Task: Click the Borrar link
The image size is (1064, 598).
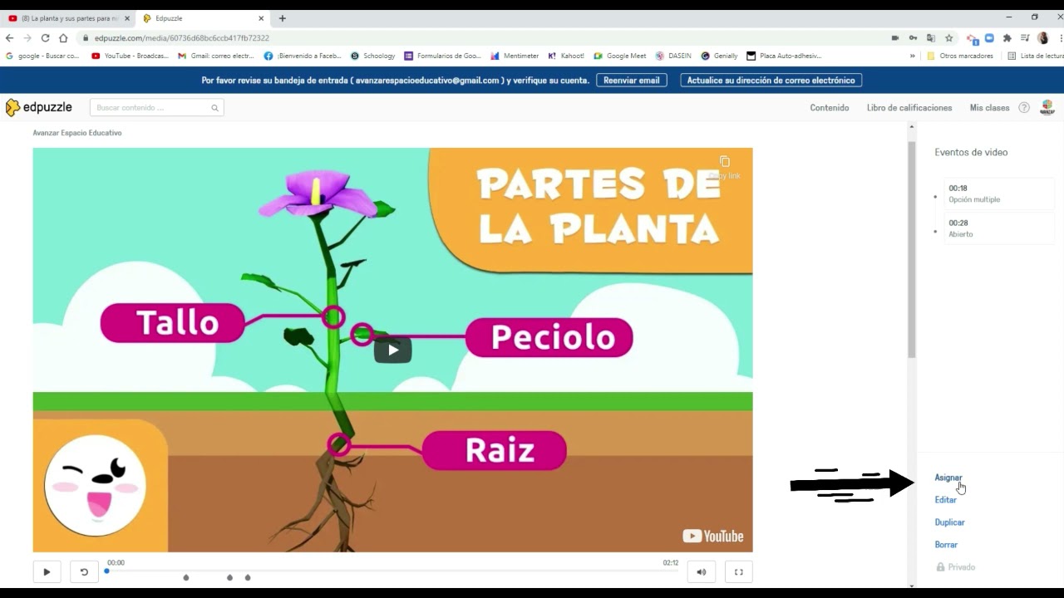Action: point(946,545)
